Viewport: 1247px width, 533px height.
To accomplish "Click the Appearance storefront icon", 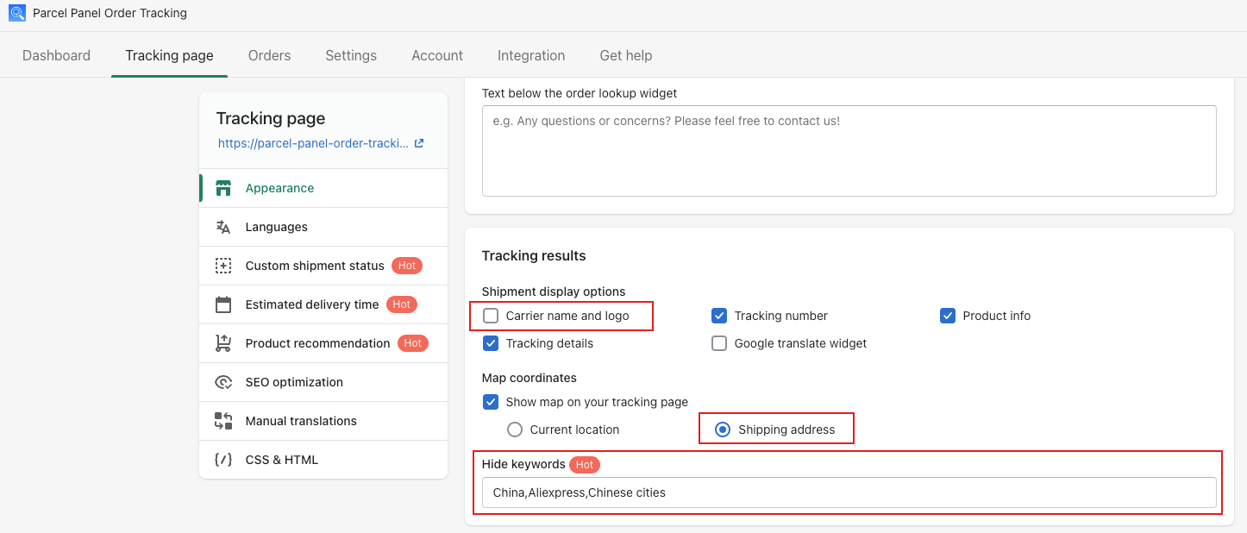I will [x=223, y=188].
